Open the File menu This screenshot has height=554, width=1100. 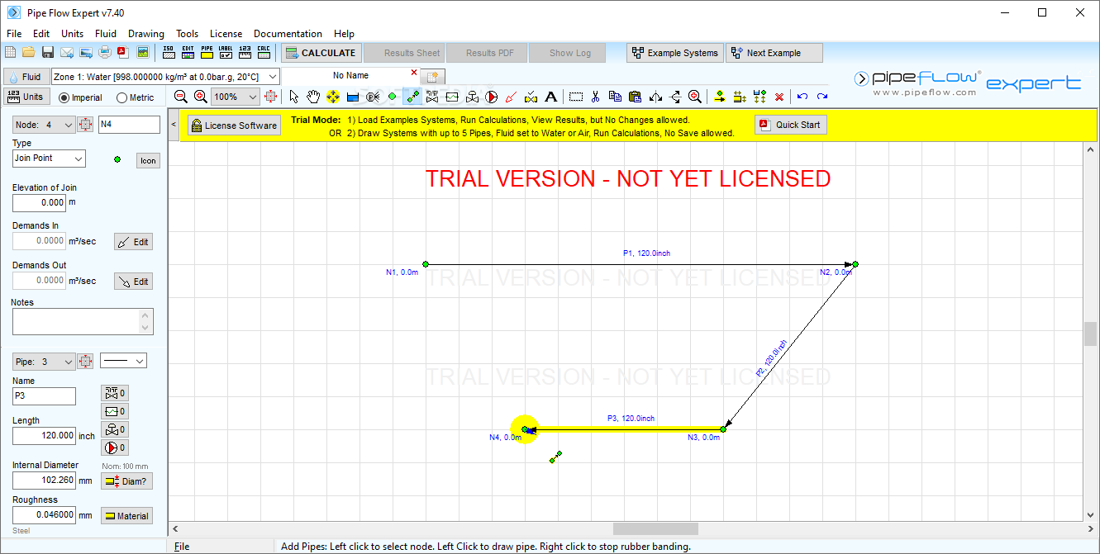click(x=14, y=34)
